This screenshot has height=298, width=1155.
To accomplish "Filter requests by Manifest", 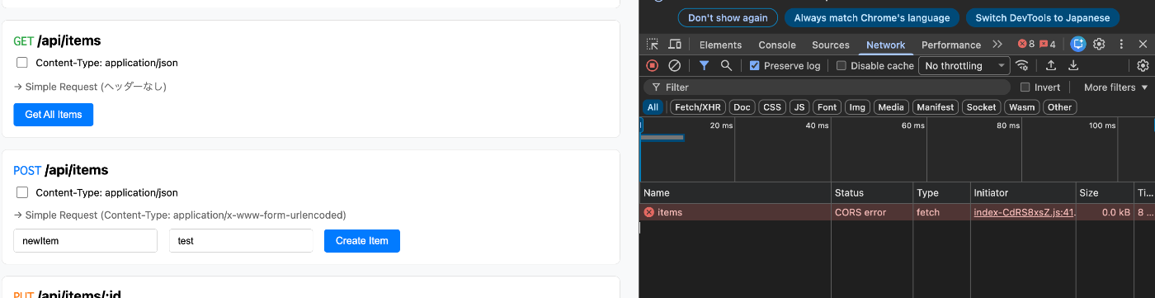I will pos(935,107).
